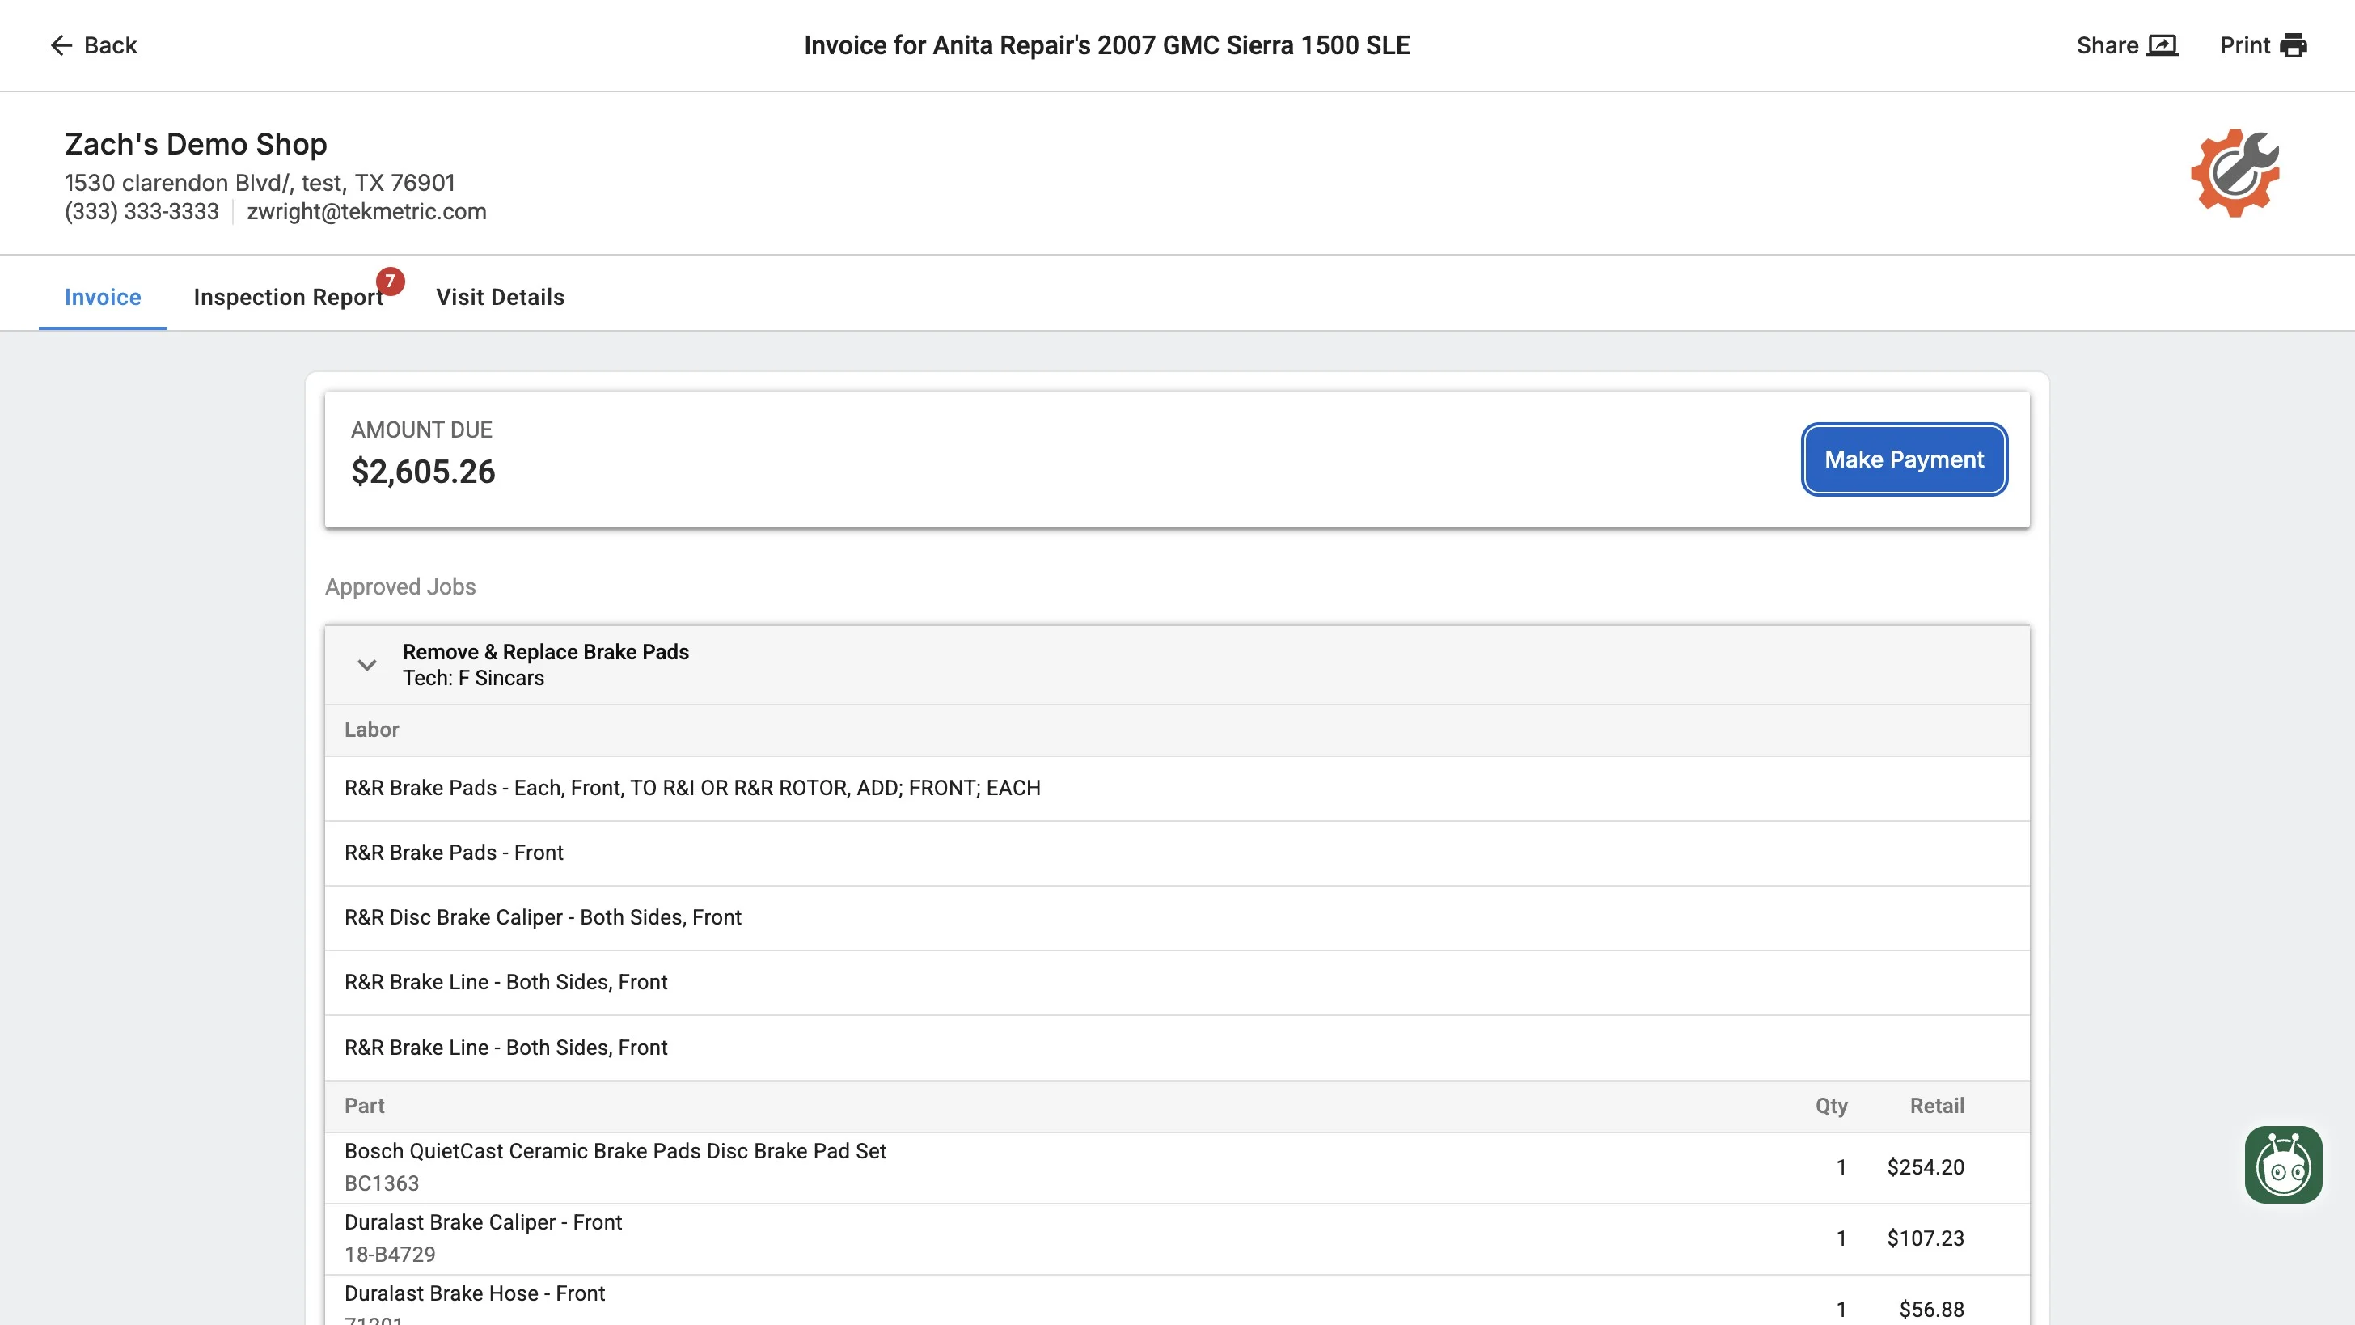2355x1325 pixels.
Task: Select the Duralast Brake Caliper - Front part
Action: click(483, 1222)
